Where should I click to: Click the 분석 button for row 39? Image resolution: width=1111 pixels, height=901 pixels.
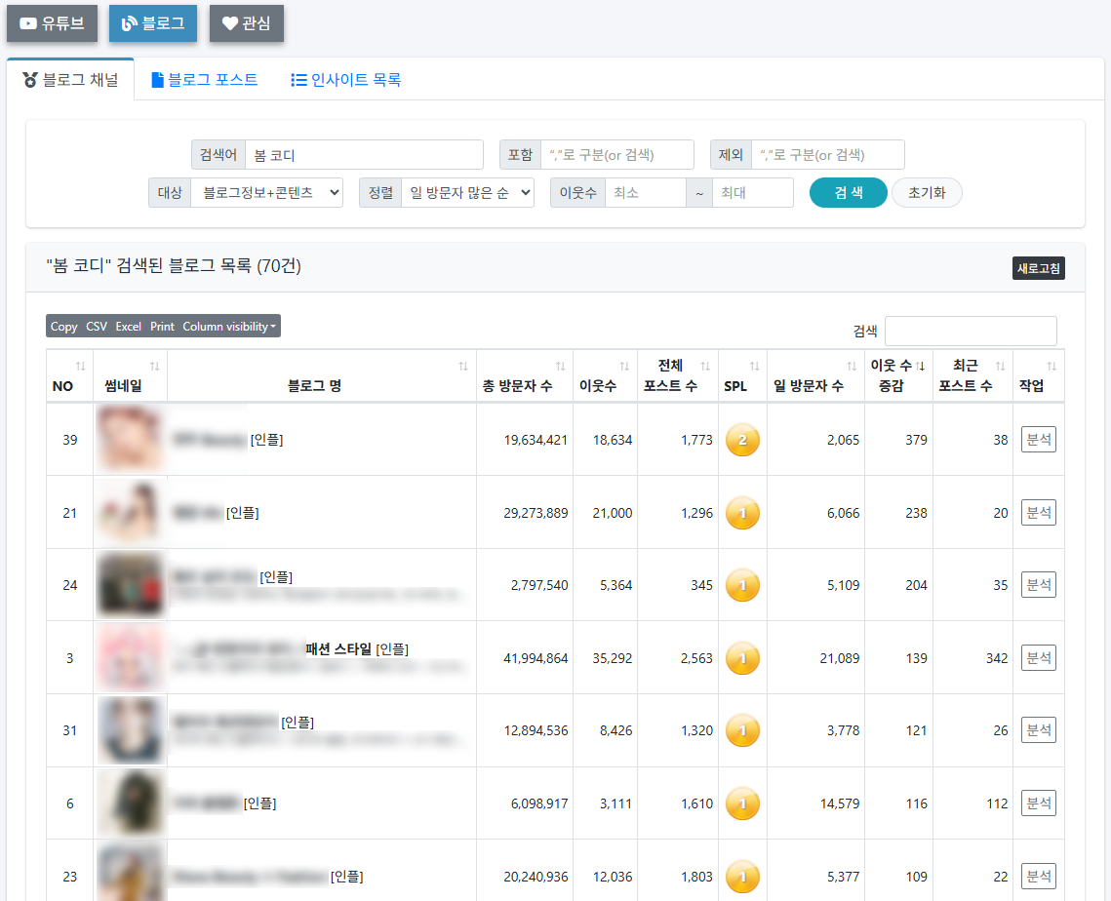coord(1039,439)
